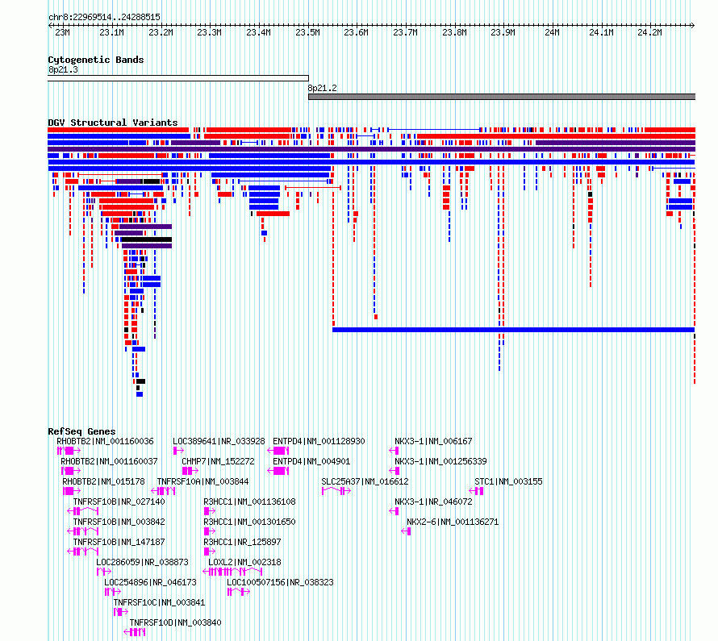Viewport: 718px width, 641px height.
Task: Click the CHMP7 NM_152272 gene glyph
Action: pos(190,471)
